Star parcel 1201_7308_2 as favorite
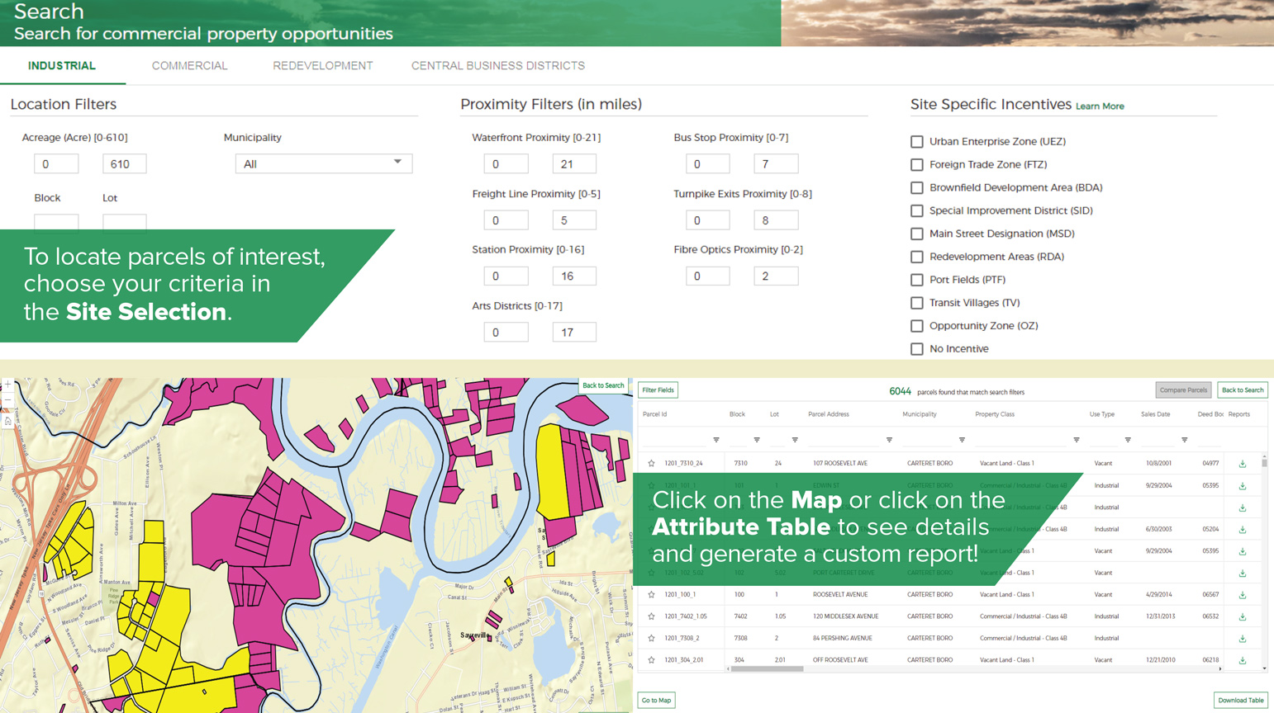The image size is (1274, 713). [651, 638]
